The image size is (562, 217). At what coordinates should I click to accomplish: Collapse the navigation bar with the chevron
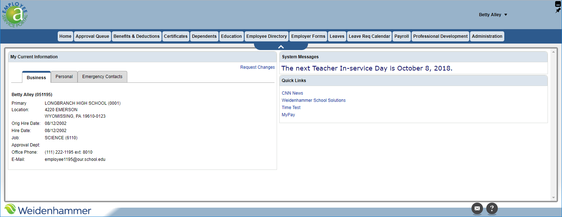tap(281, 47)
